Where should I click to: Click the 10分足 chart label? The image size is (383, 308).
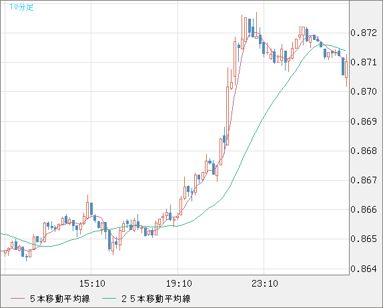[x=21, y=7]
